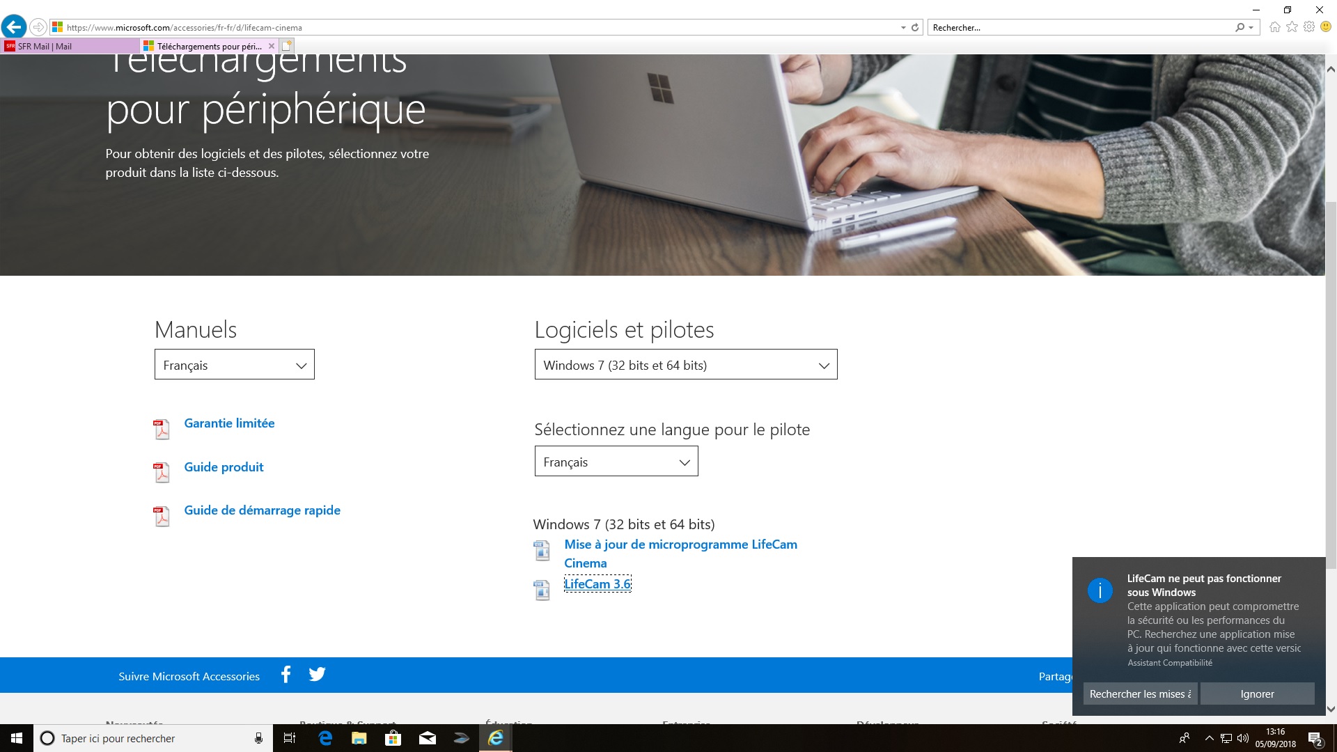Download LifeCam 3.6 software link
Screen dimensions: 1337x752
pos(597,584)
